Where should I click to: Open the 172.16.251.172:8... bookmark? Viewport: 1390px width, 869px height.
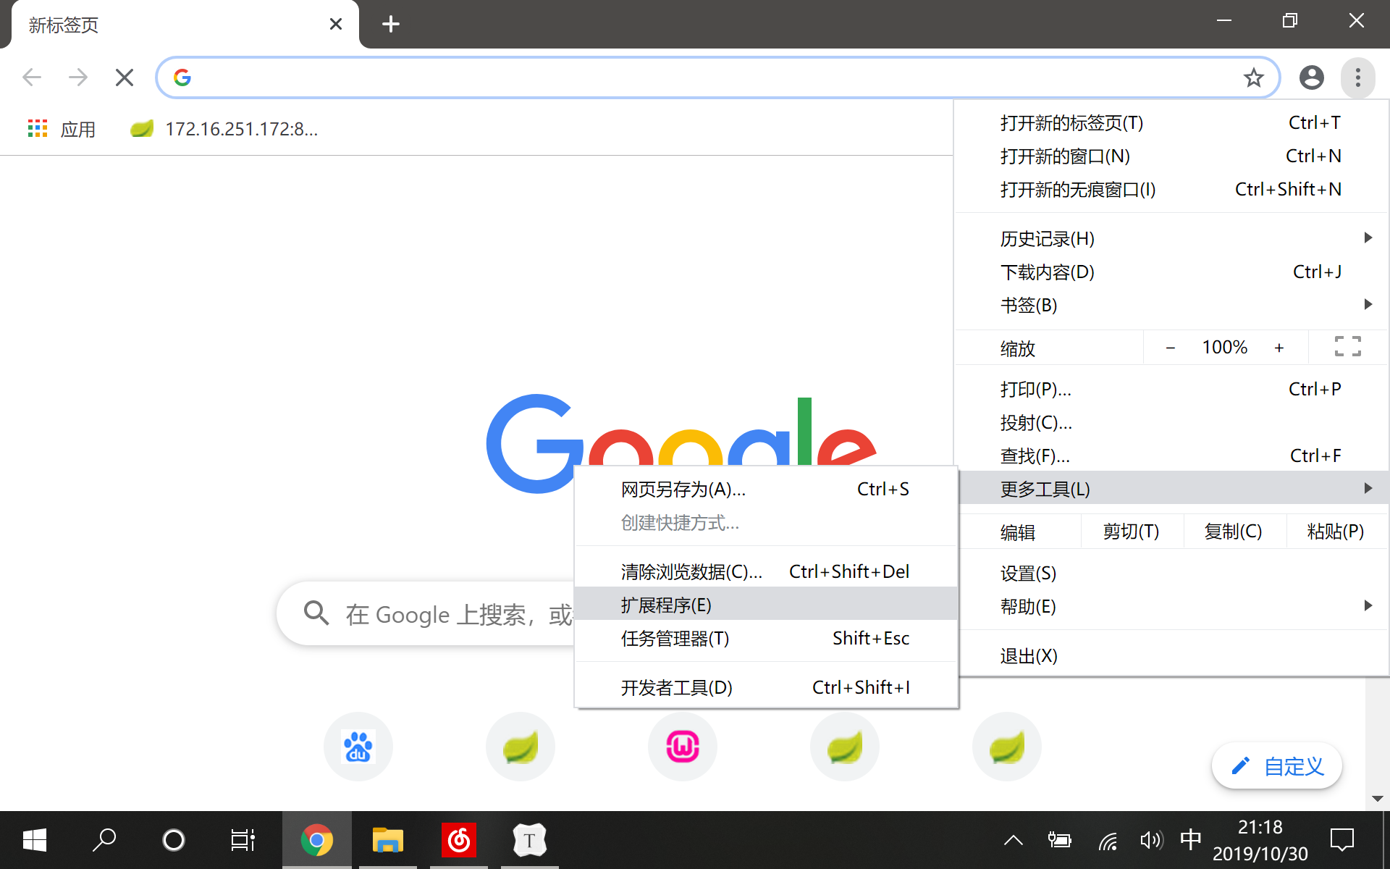point(224,129)
